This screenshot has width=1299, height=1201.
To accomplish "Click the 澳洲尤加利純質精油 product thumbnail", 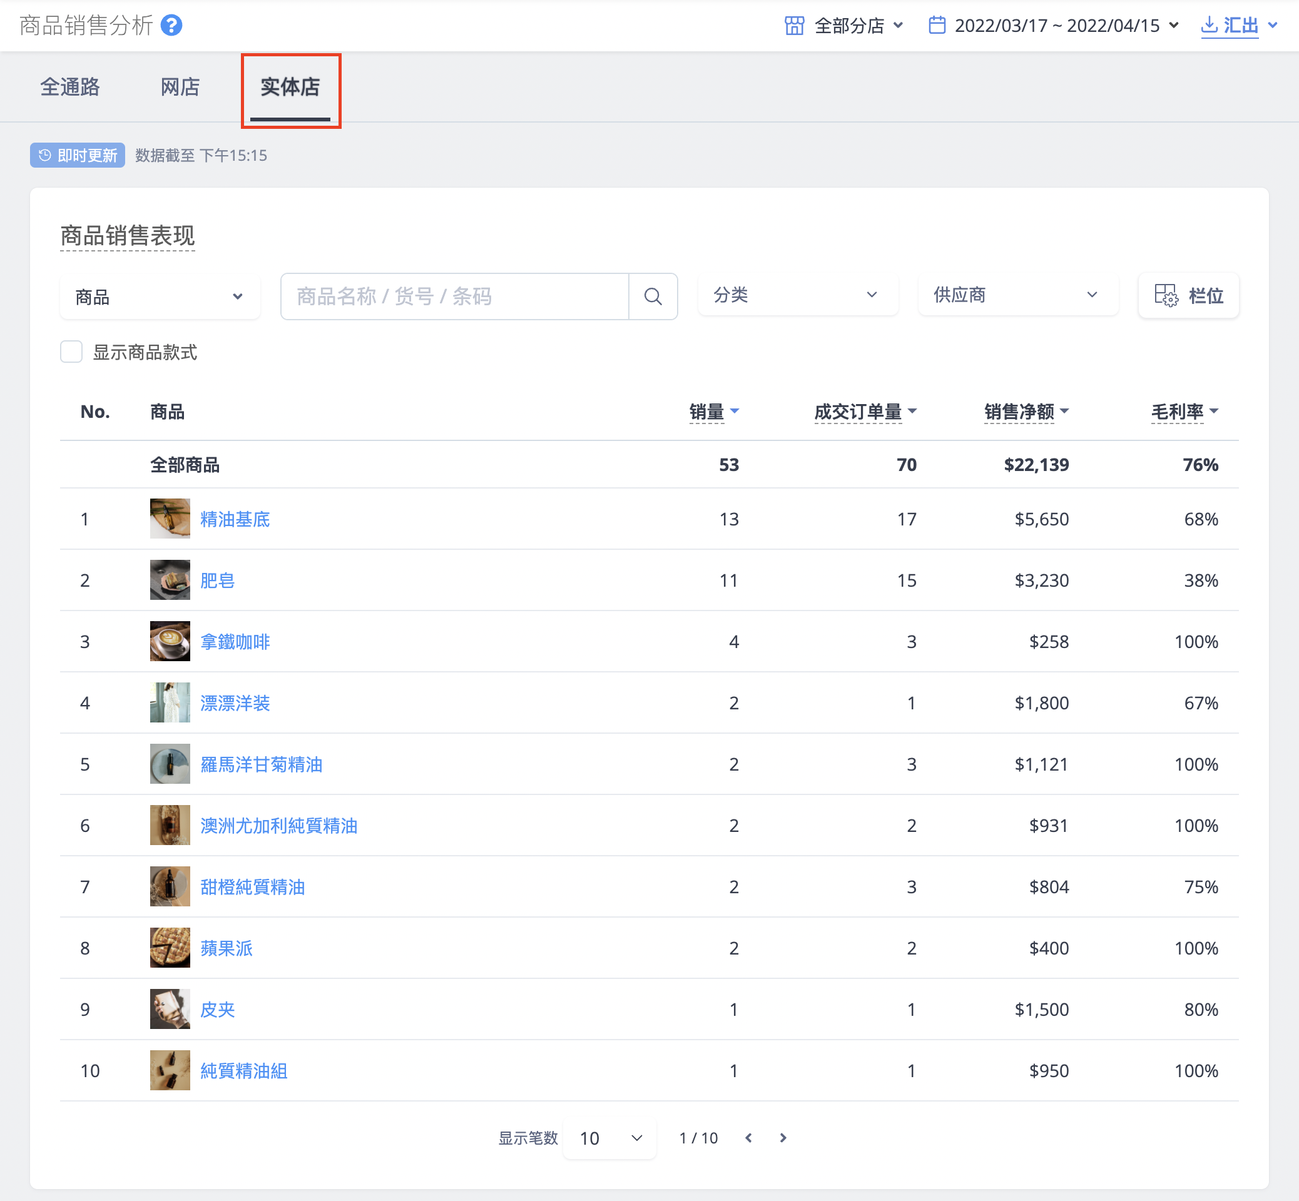I will point(170,825).
